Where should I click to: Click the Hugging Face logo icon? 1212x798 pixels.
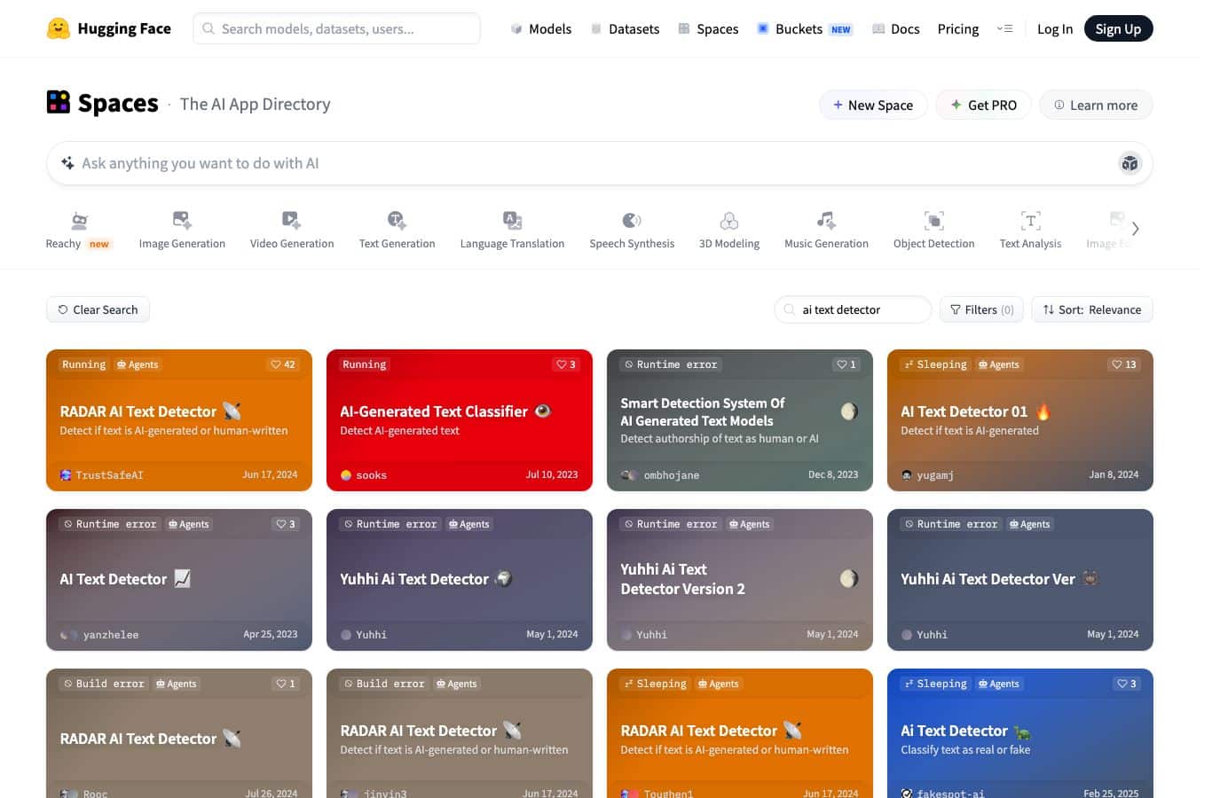58,28
